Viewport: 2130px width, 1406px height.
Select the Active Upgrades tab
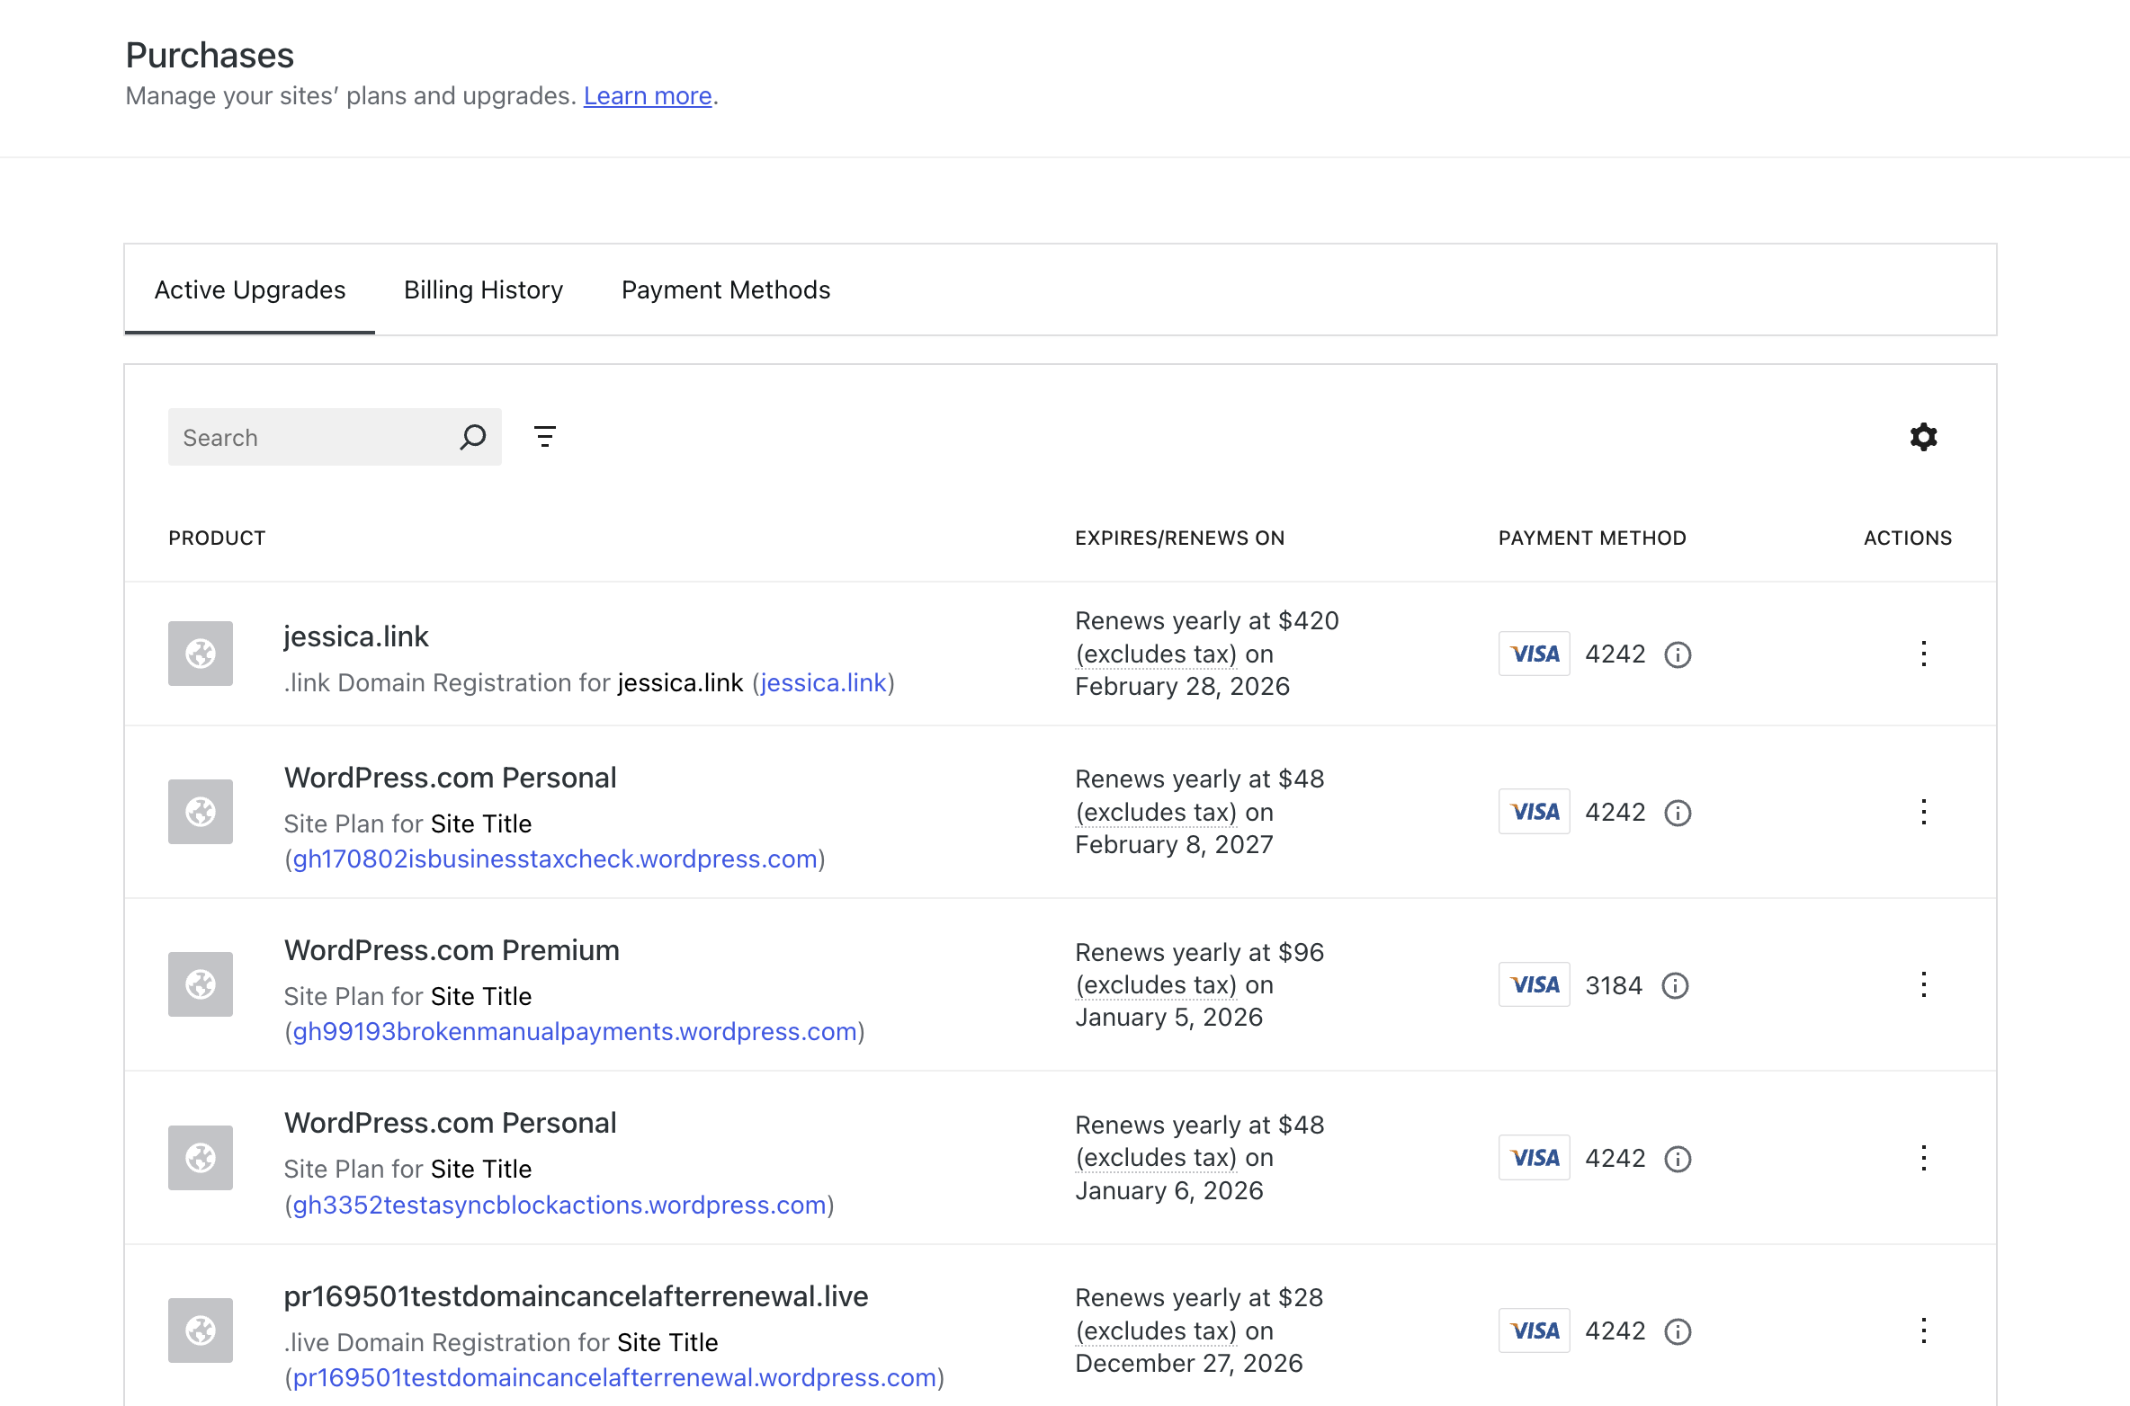[x=250, y=289]
